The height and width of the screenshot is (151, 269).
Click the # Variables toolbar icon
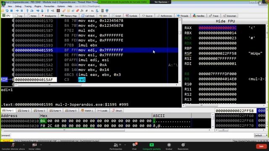pos(87,10)
